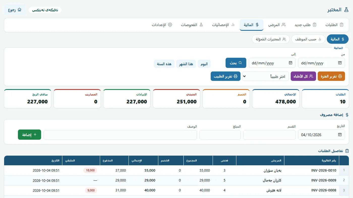Click invoice number INV-2026-0010
Viewport: 353px width, 198px height.
[324, 170]
